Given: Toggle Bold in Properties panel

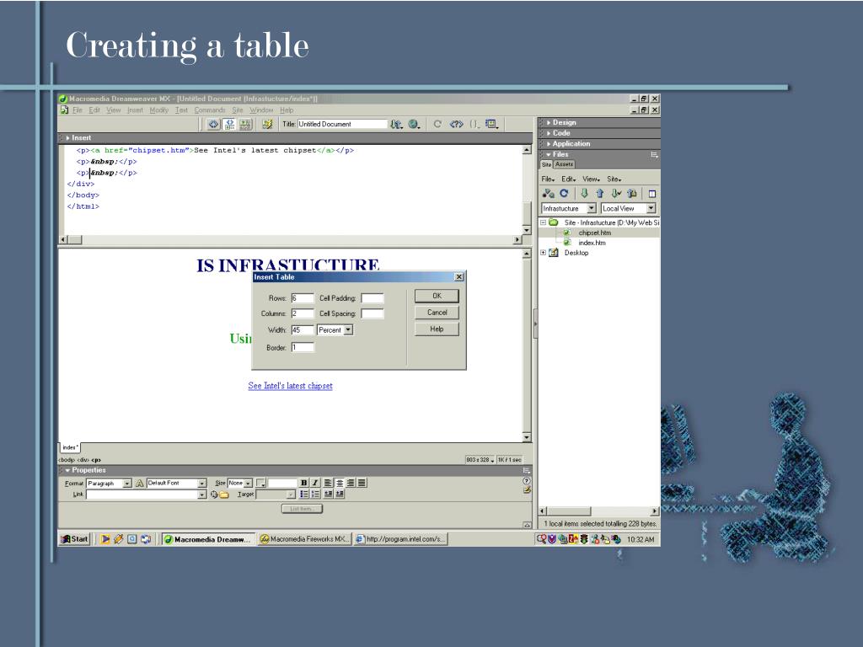Looking at the screenshot, I should point(303,483).
